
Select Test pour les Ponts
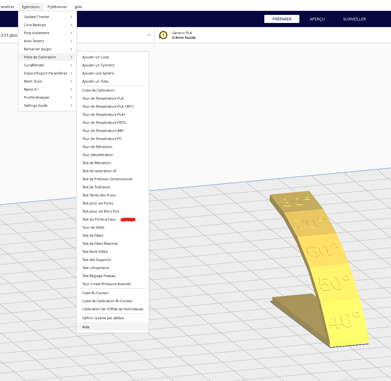(113, 203)
